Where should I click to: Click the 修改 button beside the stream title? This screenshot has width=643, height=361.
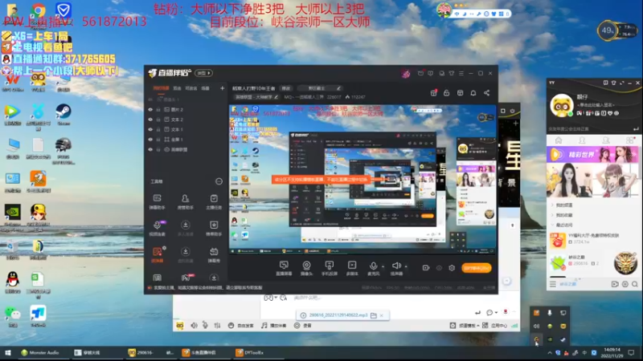[x=286, y=88]
